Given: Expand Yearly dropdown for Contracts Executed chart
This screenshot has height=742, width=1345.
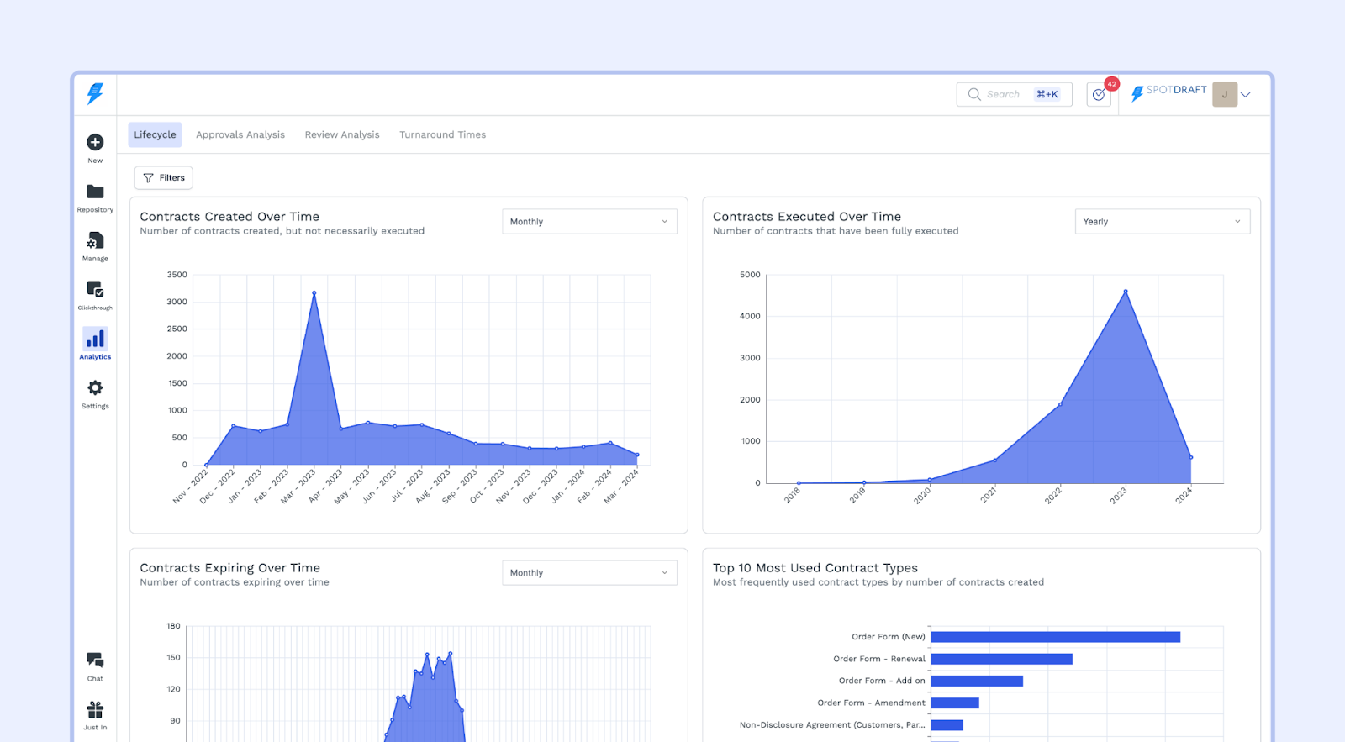Looking at the screenshot, I should pyautogui.click(x=1162, y=222).
